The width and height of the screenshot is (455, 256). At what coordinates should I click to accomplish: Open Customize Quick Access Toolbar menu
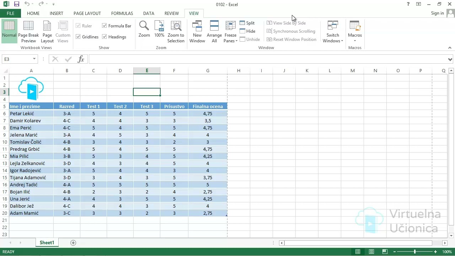53,4
